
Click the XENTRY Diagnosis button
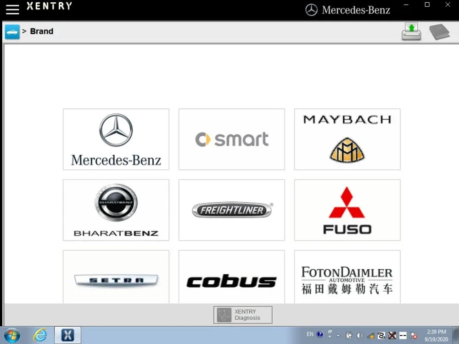pos(243,315)
